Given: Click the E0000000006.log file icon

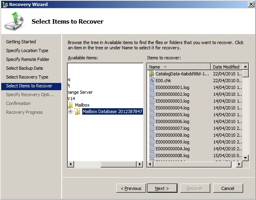Looking at the screenshot, I should [x=152, y=121].
